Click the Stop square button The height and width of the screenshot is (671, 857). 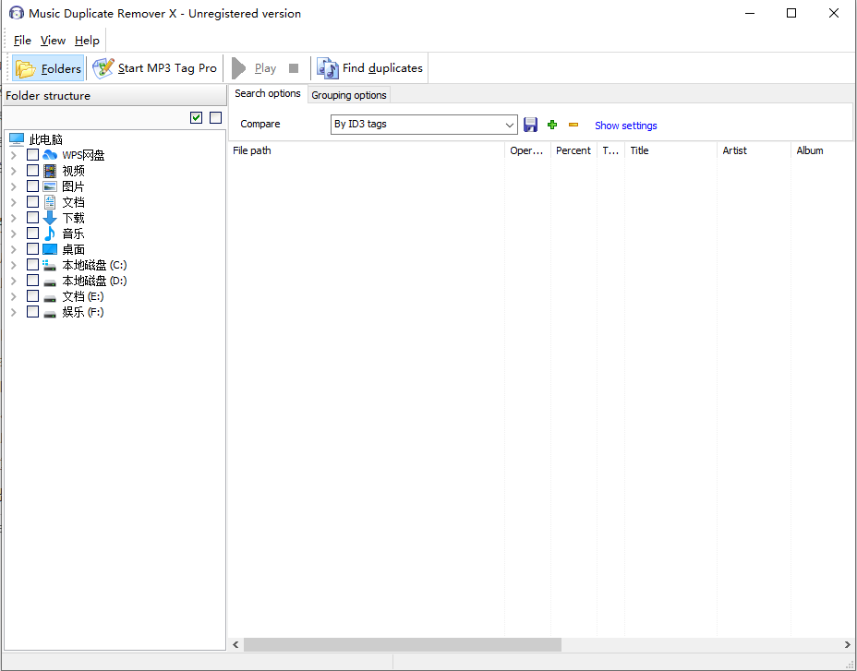(294, 68)
